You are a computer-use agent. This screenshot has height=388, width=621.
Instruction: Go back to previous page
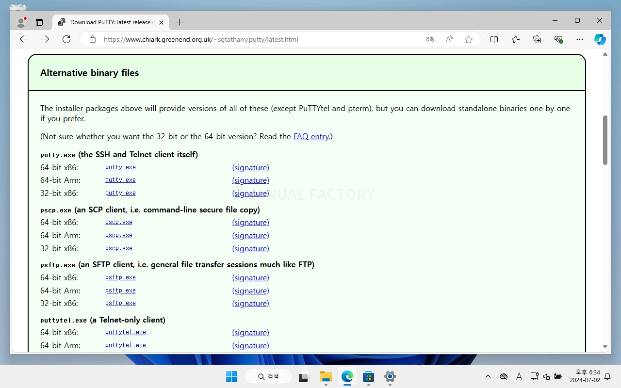click(24, 39)
